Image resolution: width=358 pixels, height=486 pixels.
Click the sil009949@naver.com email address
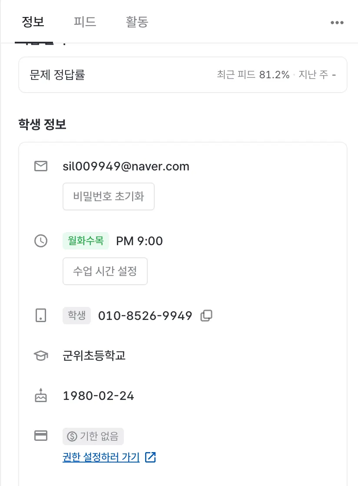click(126, 166)
